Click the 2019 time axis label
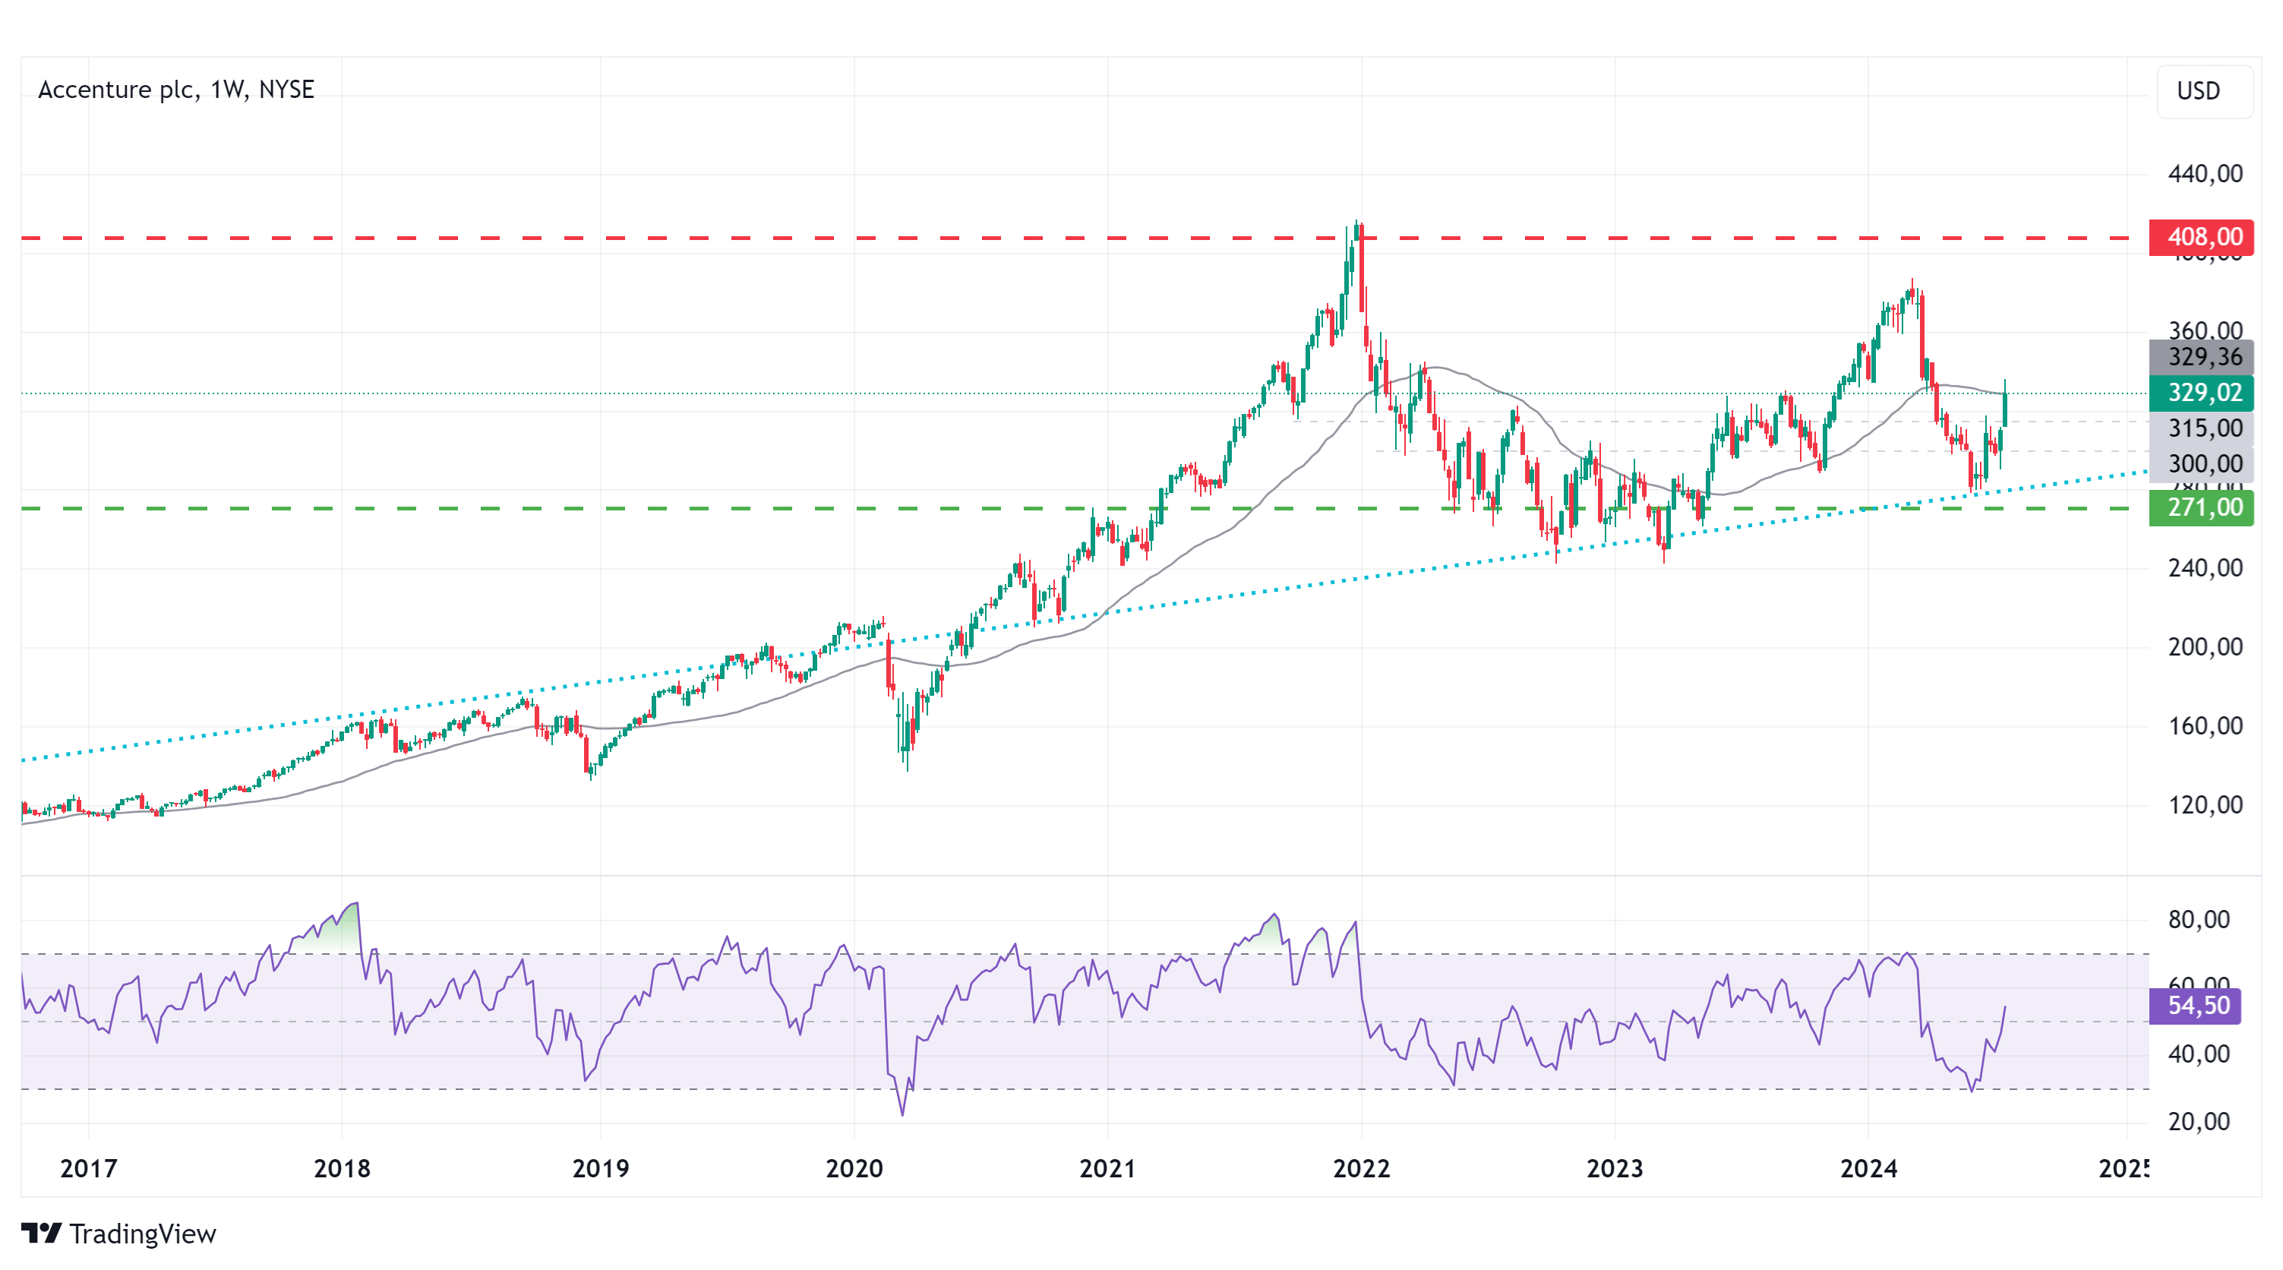The height and width of the screenshot is (1270, 2283). click(x=601, y=1169)
